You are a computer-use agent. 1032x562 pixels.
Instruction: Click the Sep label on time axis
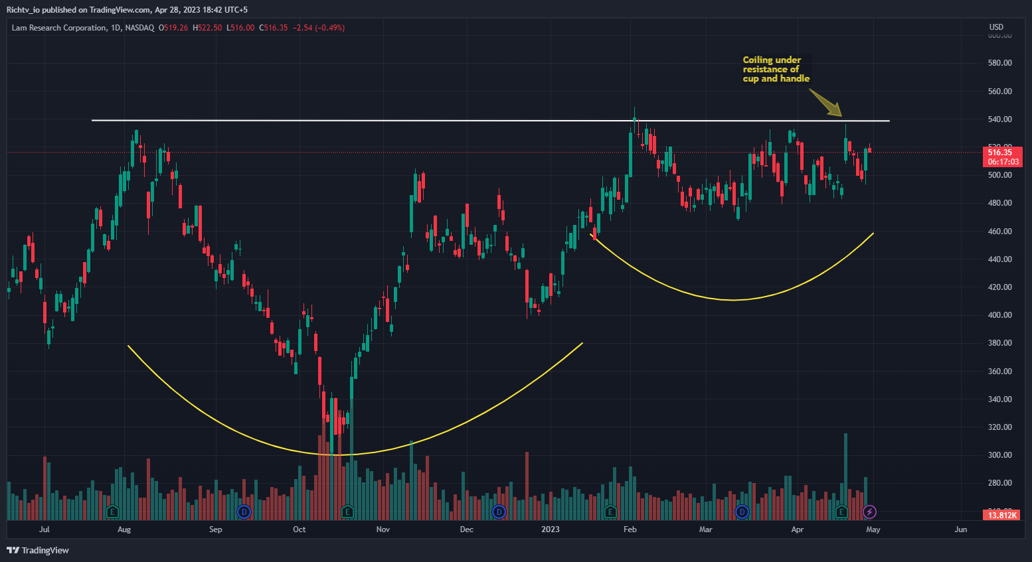216,529
